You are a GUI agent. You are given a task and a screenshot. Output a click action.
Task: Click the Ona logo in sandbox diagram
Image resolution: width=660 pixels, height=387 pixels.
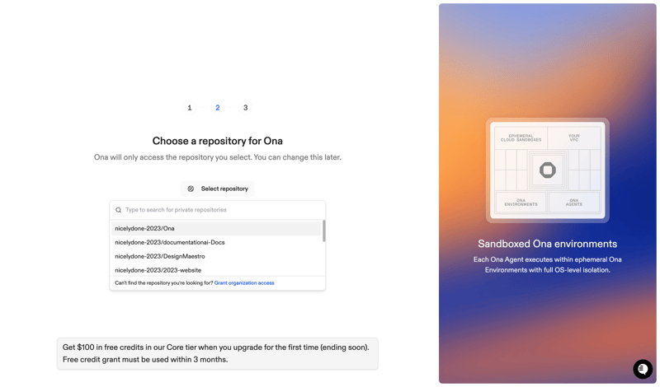click(x=548, y=170)
